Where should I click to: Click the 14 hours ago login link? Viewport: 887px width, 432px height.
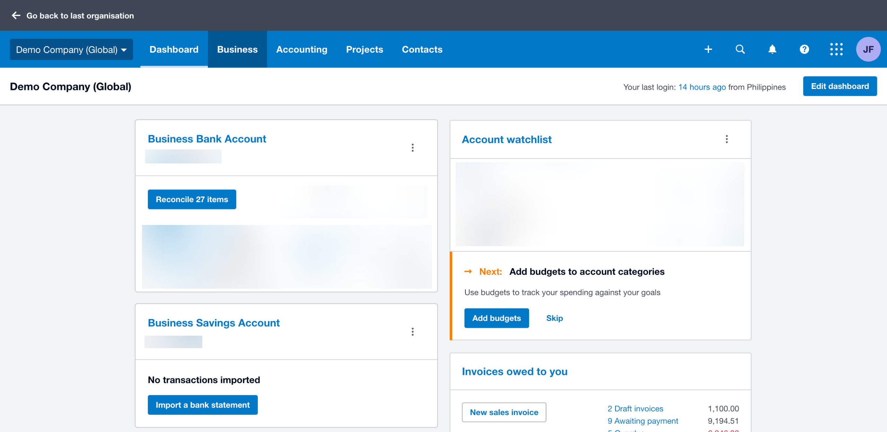pyautogui.click(x=702, y=87)
